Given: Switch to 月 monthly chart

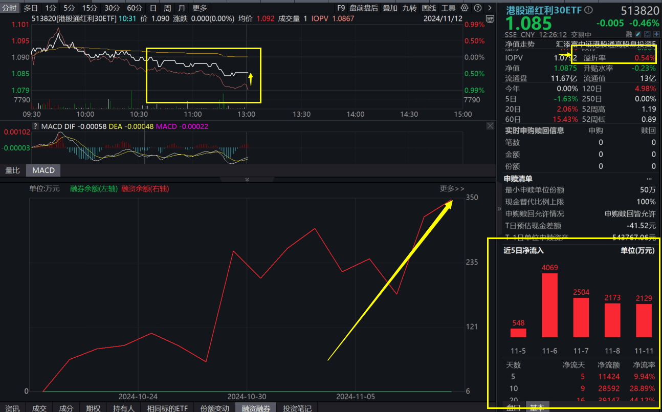Looking at the screenshot, I should point(182,8).
